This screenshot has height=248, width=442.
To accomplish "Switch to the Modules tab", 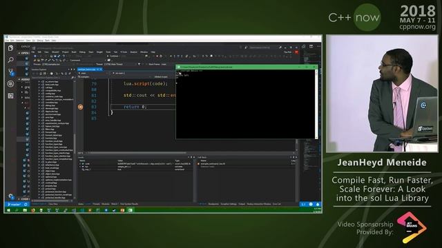I will click(106, 204).
